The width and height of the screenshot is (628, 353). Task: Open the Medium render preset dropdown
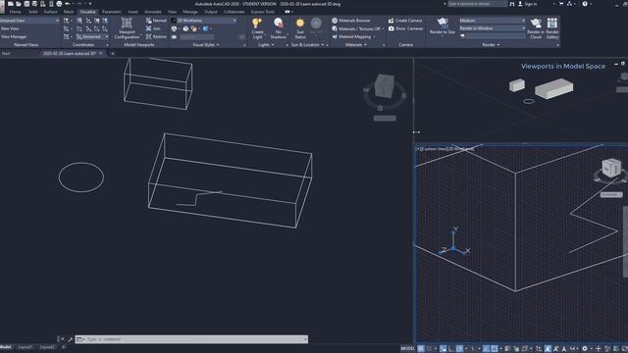tap(493, 21)
